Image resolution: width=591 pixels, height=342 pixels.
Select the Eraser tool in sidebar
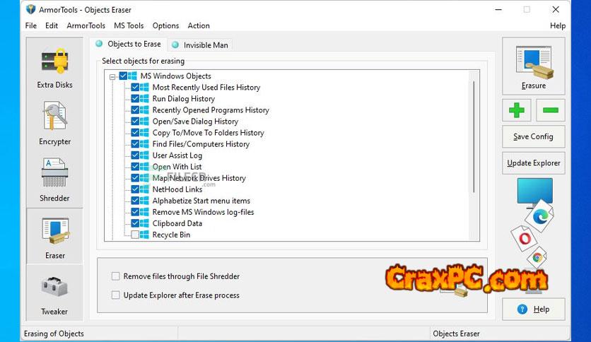click(54, 237)
